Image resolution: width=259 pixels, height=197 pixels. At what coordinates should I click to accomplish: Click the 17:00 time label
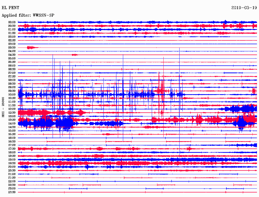[12, 145]
